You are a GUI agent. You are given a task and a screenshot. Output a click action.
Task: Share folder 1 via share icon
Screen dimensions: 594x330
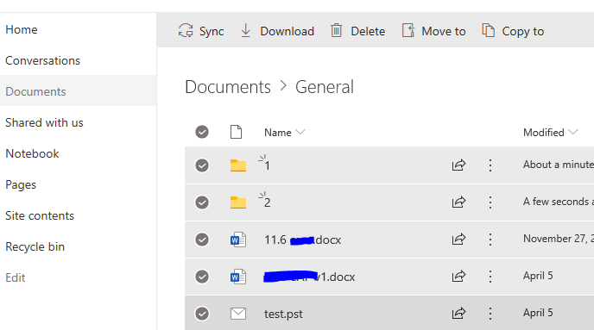tap(458, 165)
